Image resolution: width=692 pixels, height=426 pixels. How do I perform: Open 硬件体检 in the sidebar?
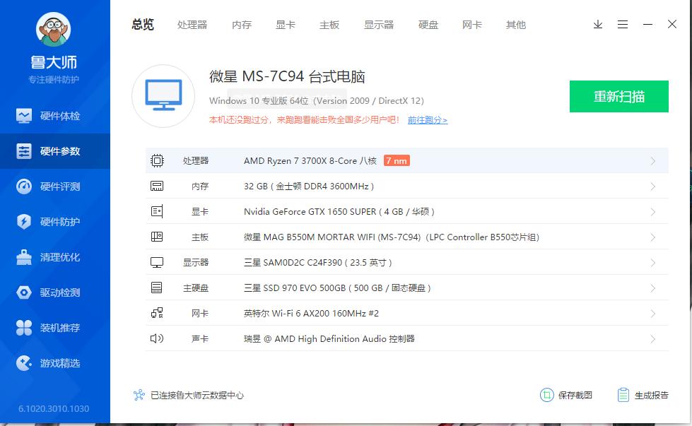pyautogui.click(x=54, y=116)
